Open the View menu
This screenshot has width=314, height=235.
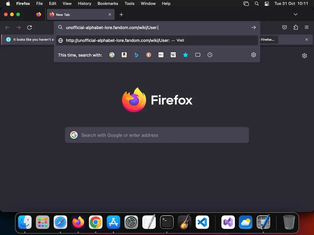pos(67,3)
